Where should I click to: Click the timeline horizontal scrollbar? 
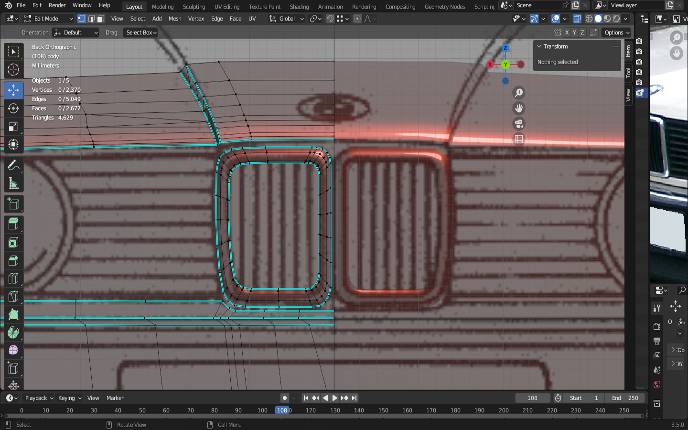pos(324,416)
